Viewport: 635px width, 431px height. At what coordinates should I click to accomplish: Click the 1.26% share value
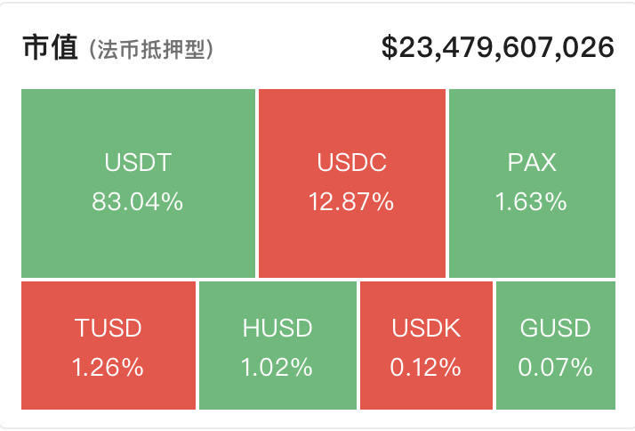pos(108,367)
